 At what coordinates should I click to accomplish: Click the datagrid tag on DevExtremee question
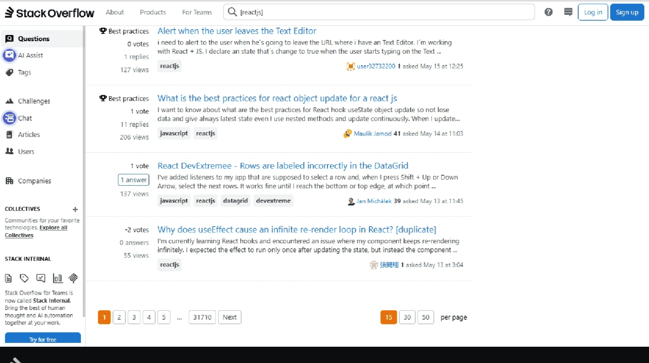pos(235,201)
